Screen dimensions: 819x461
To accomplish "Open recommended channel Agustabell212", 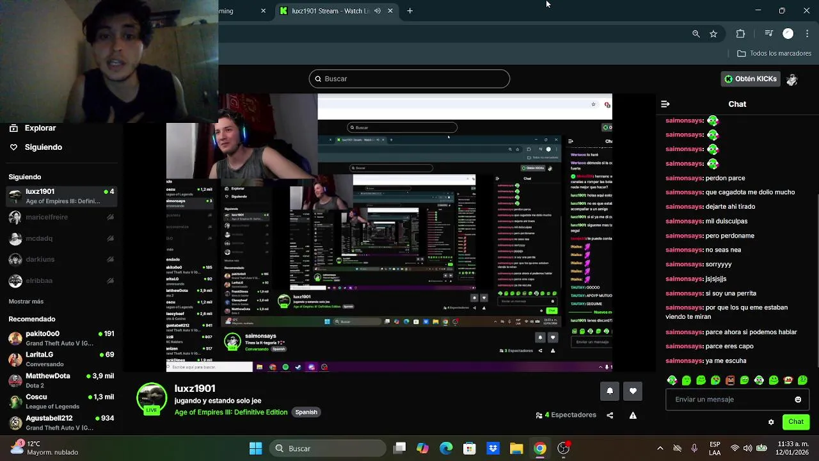I will click(61, 423).
